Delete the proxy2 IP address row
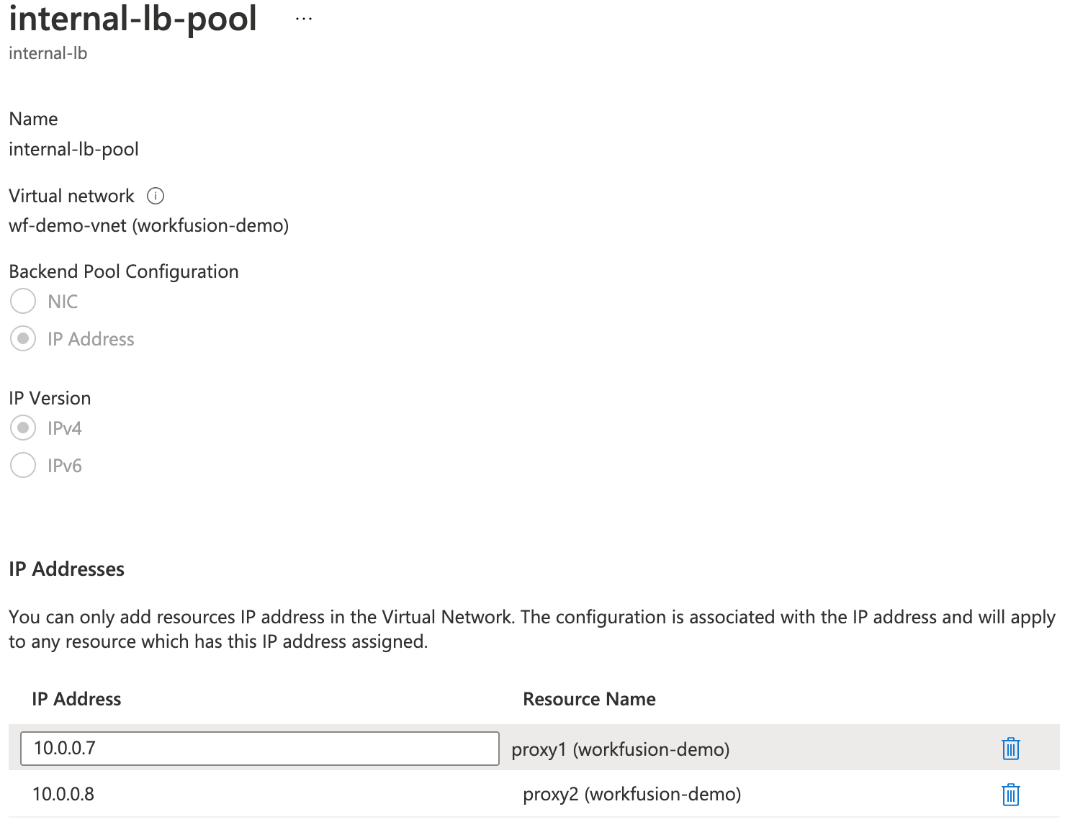Screen dimensions: 1070x822 pyautogui.click(x=1010, y=795)
